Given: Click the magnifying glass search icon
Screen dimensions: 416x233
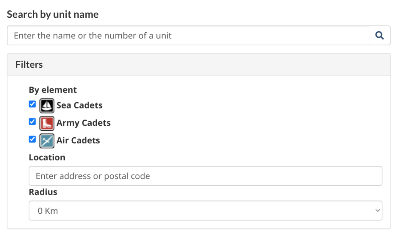Looking at the screenshot, I should click(379, 36).
